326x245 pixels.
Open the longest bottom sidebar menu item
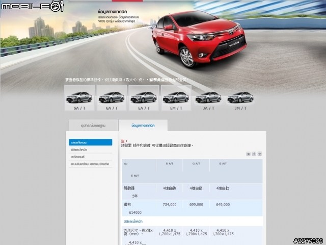[91, 164]
